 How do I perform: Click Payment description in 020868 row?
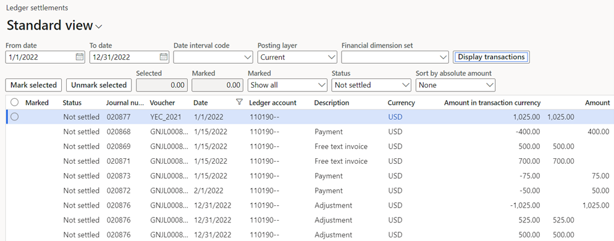tap(329, 132)
